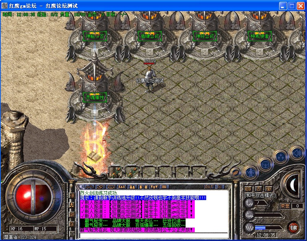Screen dimensions: 307x241
Task: Click the trade exchange icon above chat
Action: tap(101, 187)
